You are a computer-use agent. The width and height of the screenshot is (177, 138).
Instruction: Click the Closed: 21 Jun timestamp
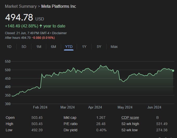pos(27,33)
